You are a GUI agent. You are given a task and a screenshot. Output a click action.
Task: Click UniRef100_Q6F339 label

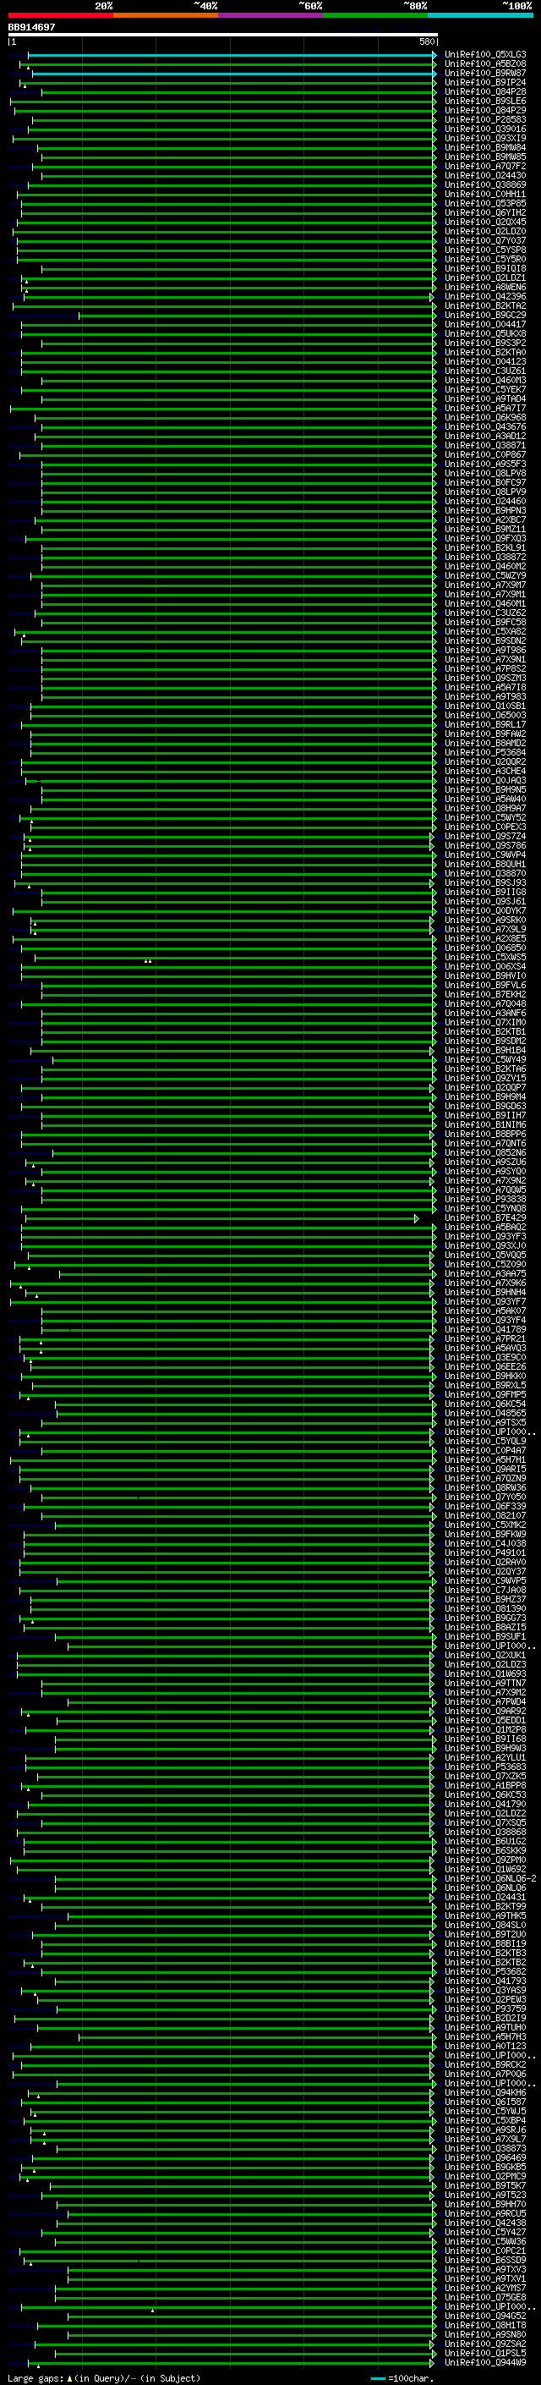(x=485, y=1506)
